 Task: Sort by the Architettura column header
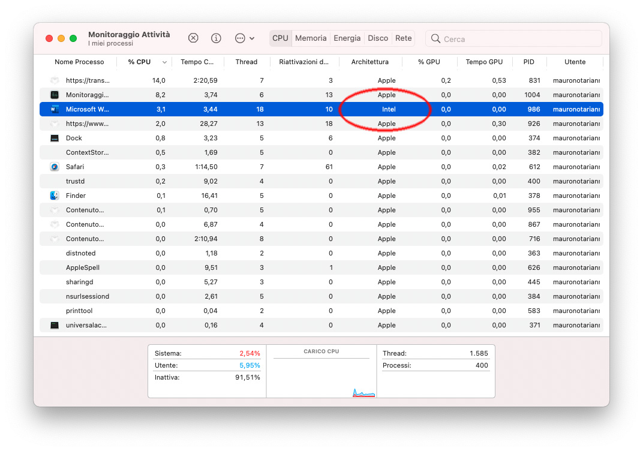pos(369,62)
